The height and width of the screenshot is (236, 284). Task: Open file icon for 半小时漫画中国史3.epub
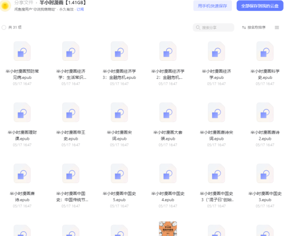click(265, 173)
